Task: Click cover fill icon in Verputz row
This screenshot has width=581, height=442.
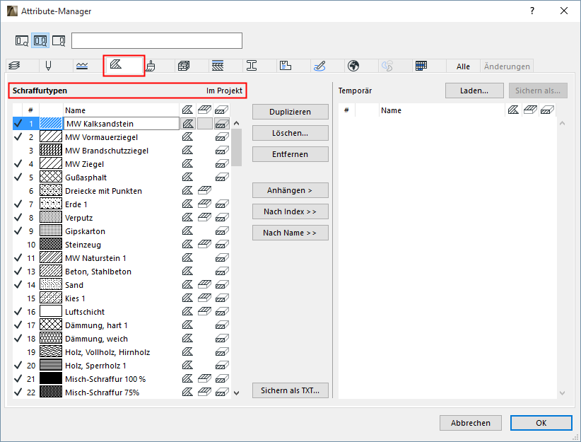Action: [204, 218]
